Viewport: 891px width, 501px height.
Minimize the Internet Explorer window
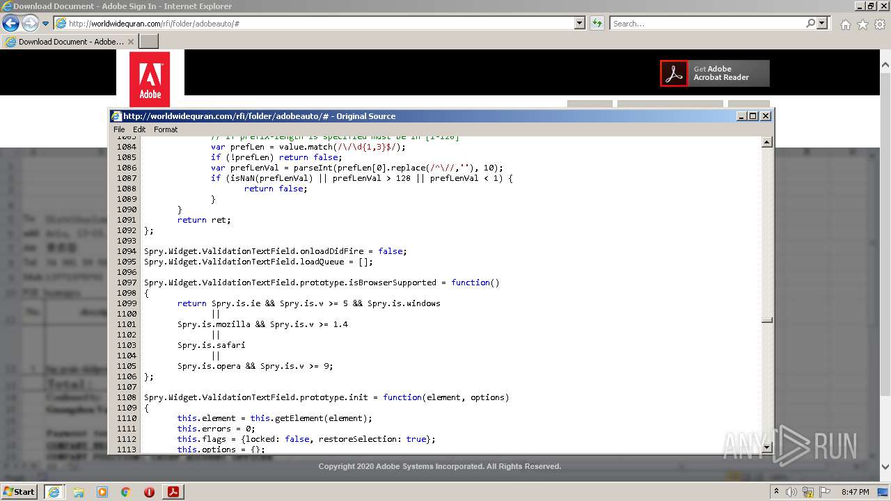[860, 6]
